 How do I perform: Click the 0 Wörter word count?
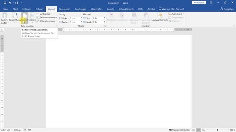click(17, 130)
